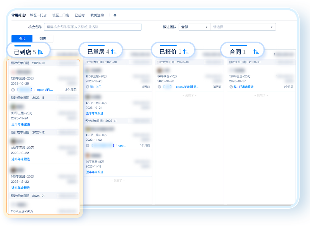Click the 合同 column title

[x=235, y=52]
